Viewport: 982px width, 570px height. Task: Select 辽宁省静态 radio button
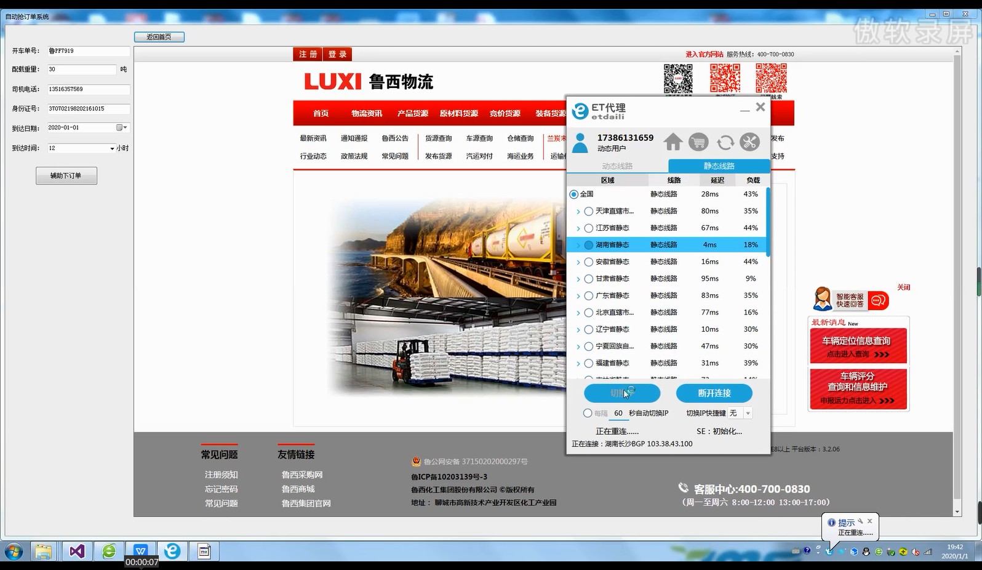[x=589, y=329]
